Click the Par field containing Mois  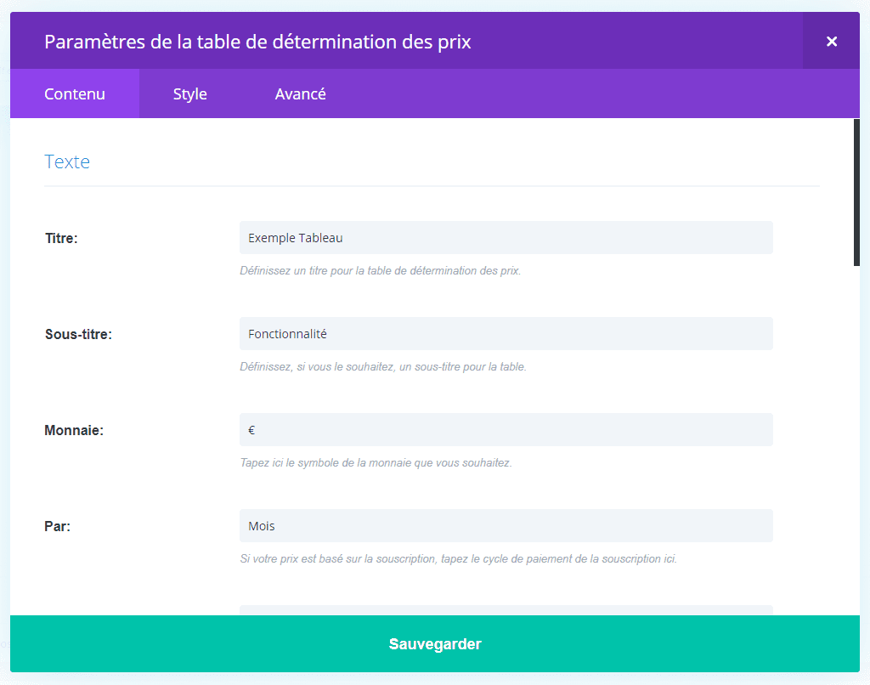[x=506, y=526]
